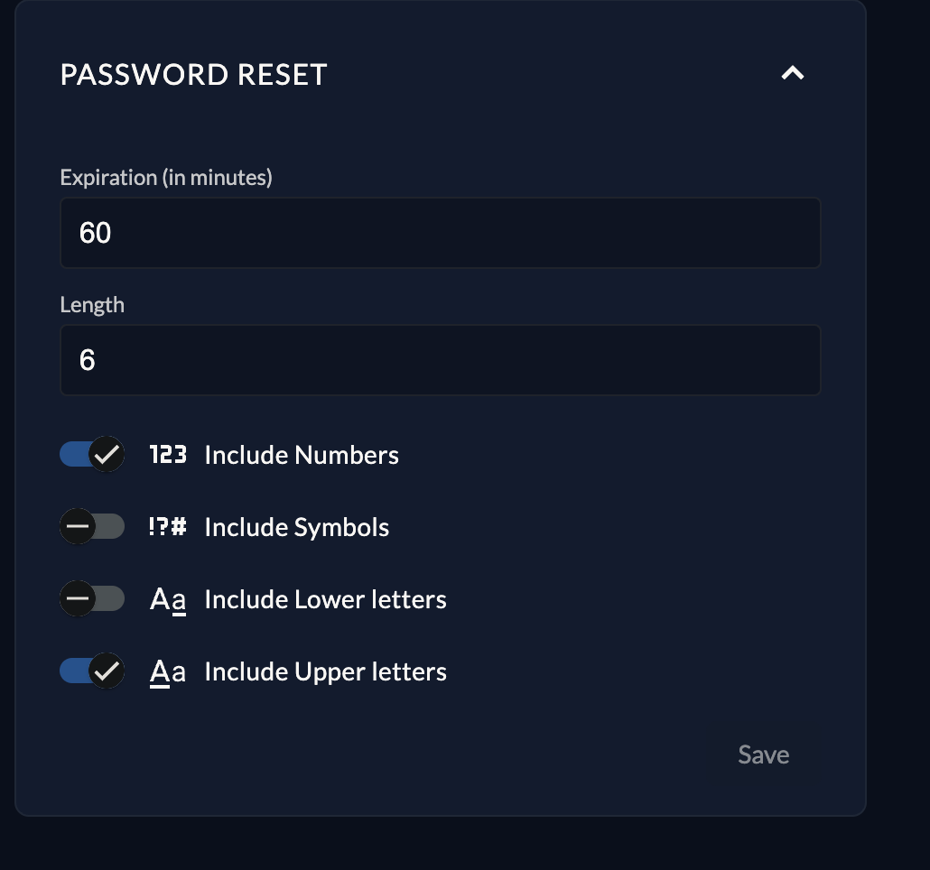Turn on Include Lower letters switch
Image resolution: width=930 pixels, height=870 pixels.
91,599
